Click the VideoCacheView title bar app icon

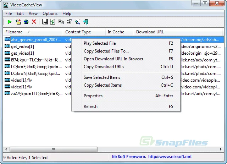tap(6, 5)
